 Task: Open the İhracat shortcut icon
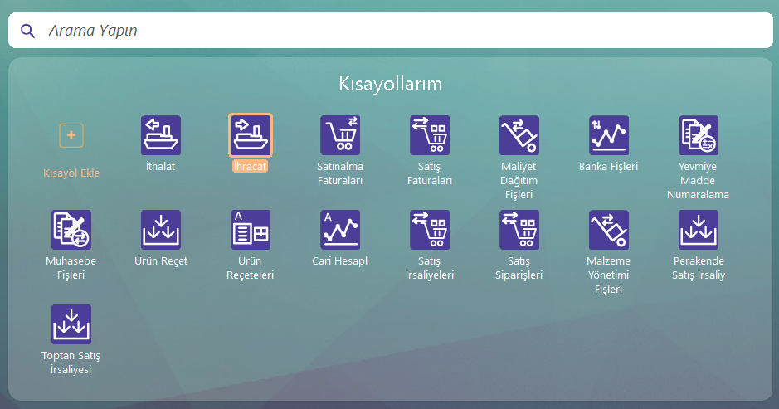[251, 135]
